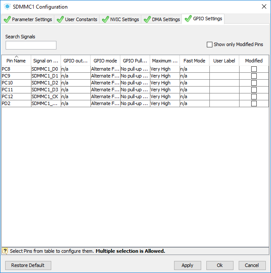Click SDMMC1_D0 signal cell
The width and height of the screenshot is (271, 273).
[x=46, y=69]
